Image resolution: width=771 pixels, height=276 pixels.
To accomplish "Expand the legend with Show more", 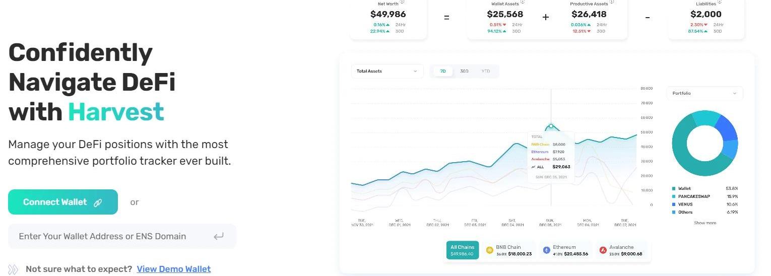I will pyautogui.click(x=704, y=223).
